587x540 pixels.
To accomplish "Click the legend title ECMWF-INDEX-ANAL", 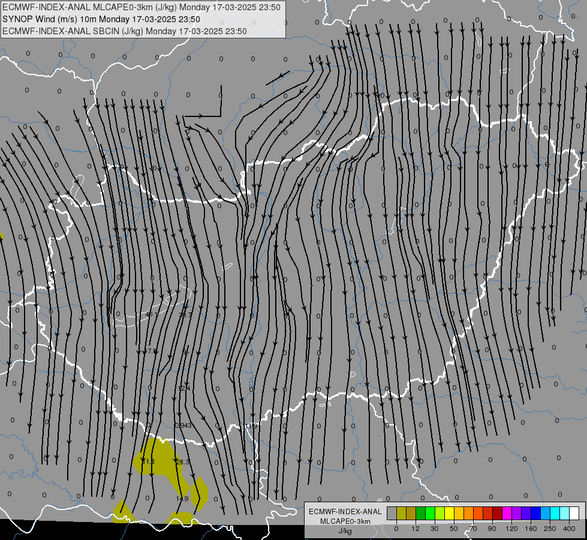I will click(345, 512).
